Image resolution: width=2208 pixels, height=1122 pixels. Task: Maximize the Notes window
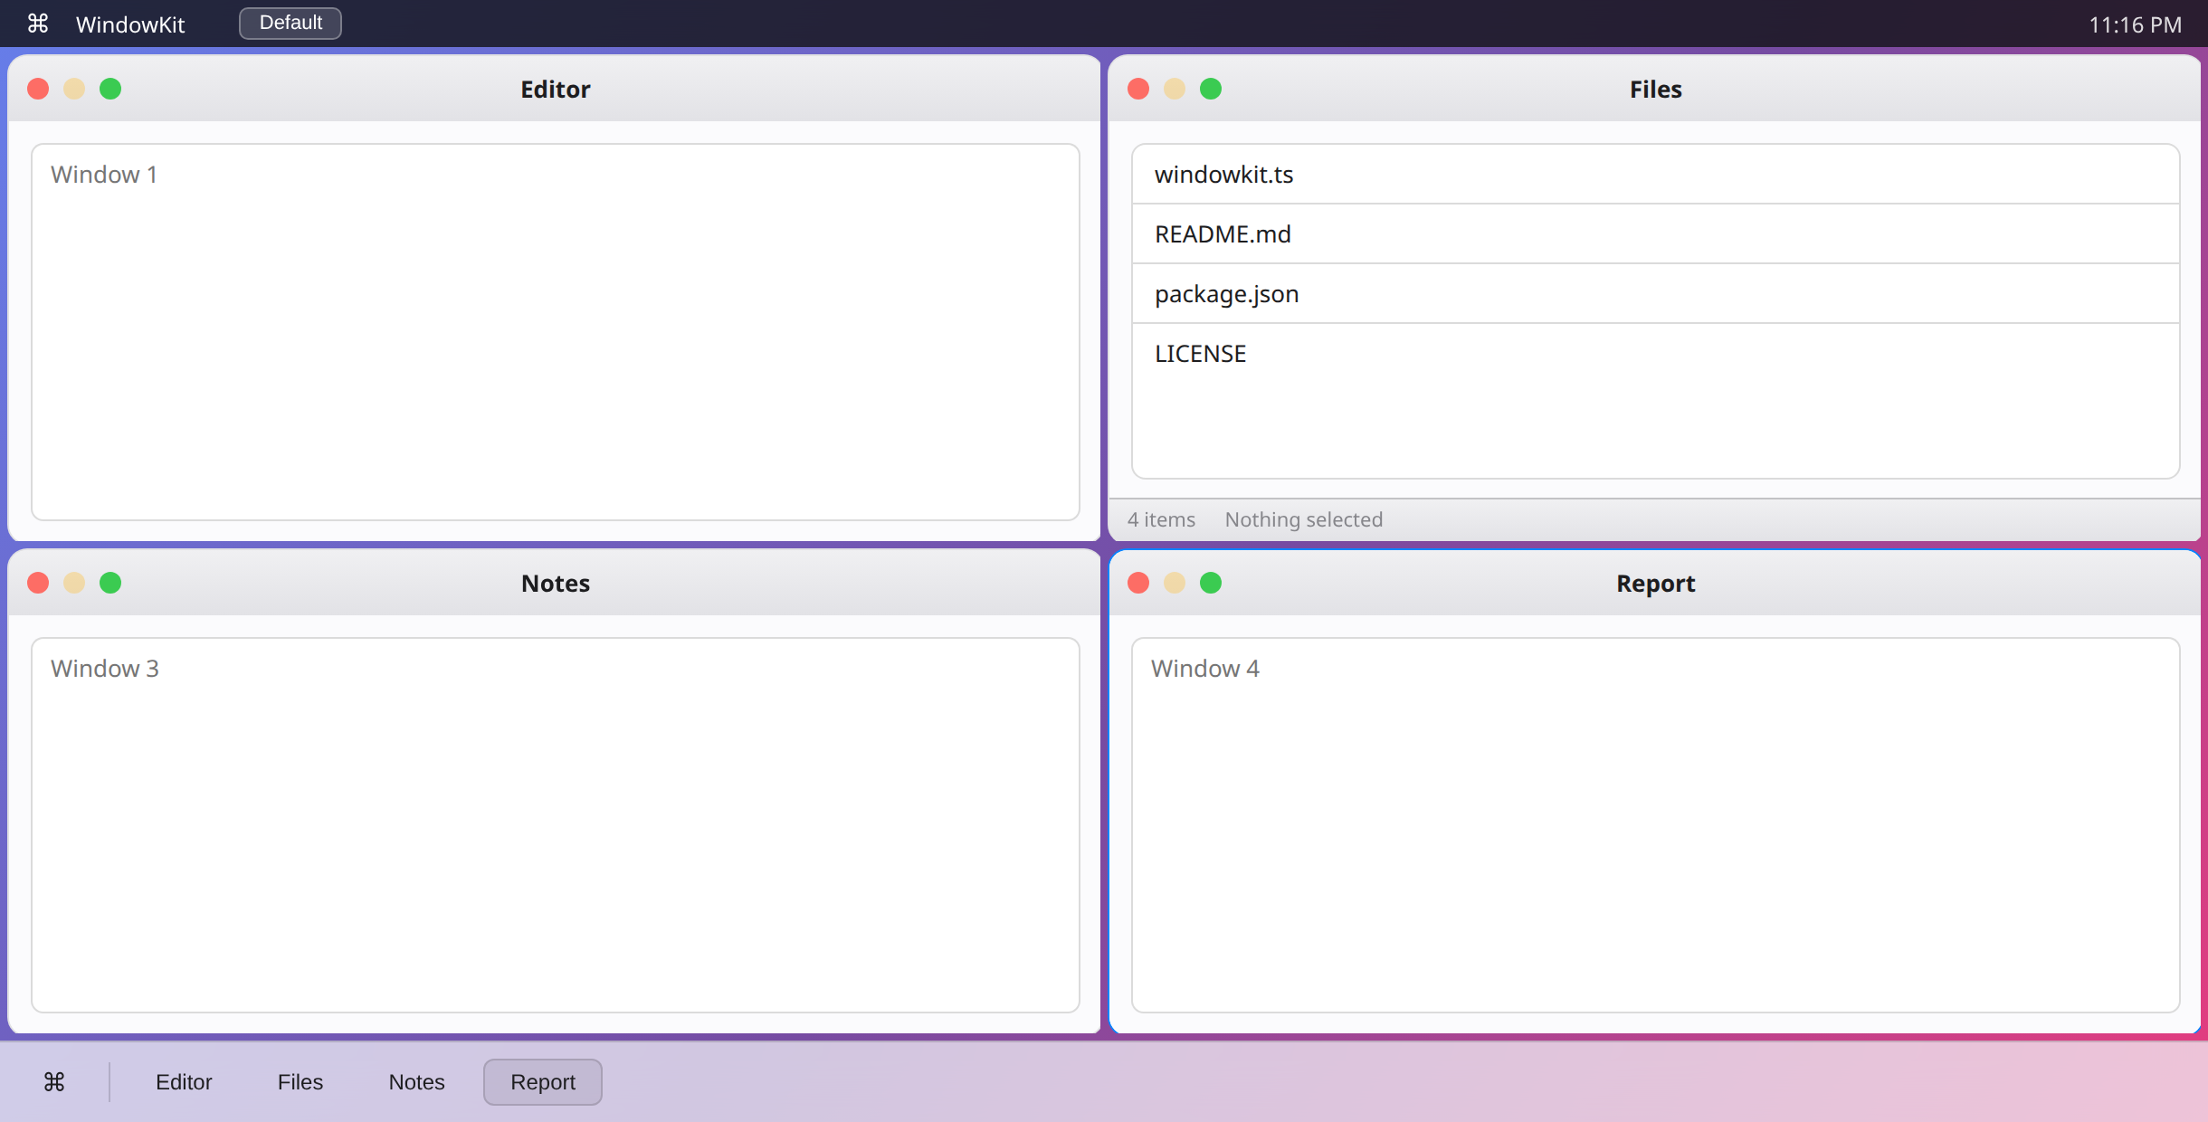coord(110,583)
